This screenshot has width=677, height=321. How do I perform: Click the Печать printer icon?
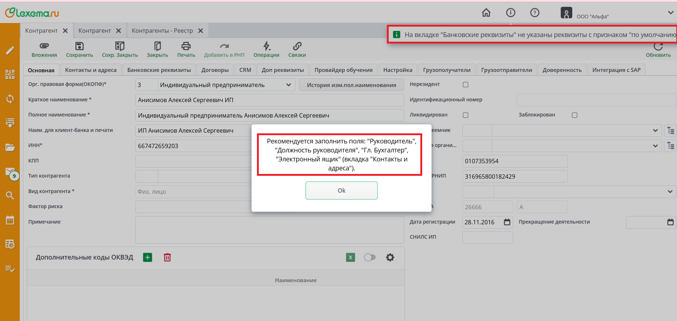[x=186, y=46]
